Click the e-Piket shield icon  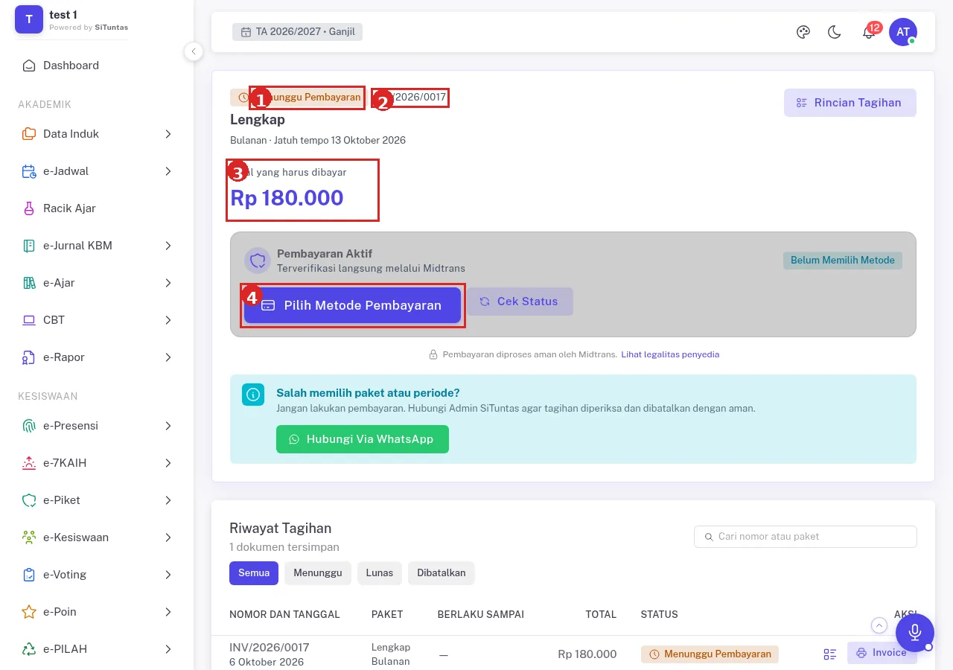point(29,500)
